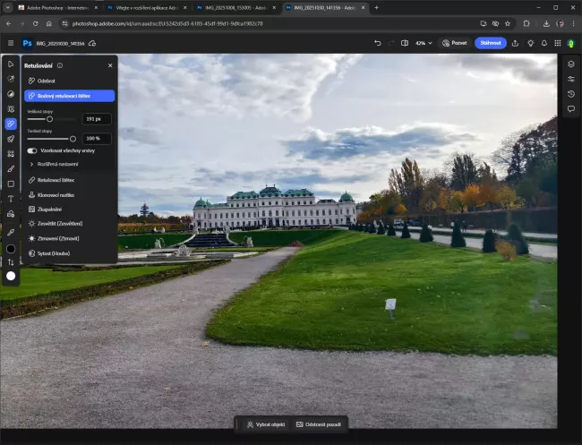Undo the last edit
Screen dimensions: 582x445
click(x=378, y=43)
